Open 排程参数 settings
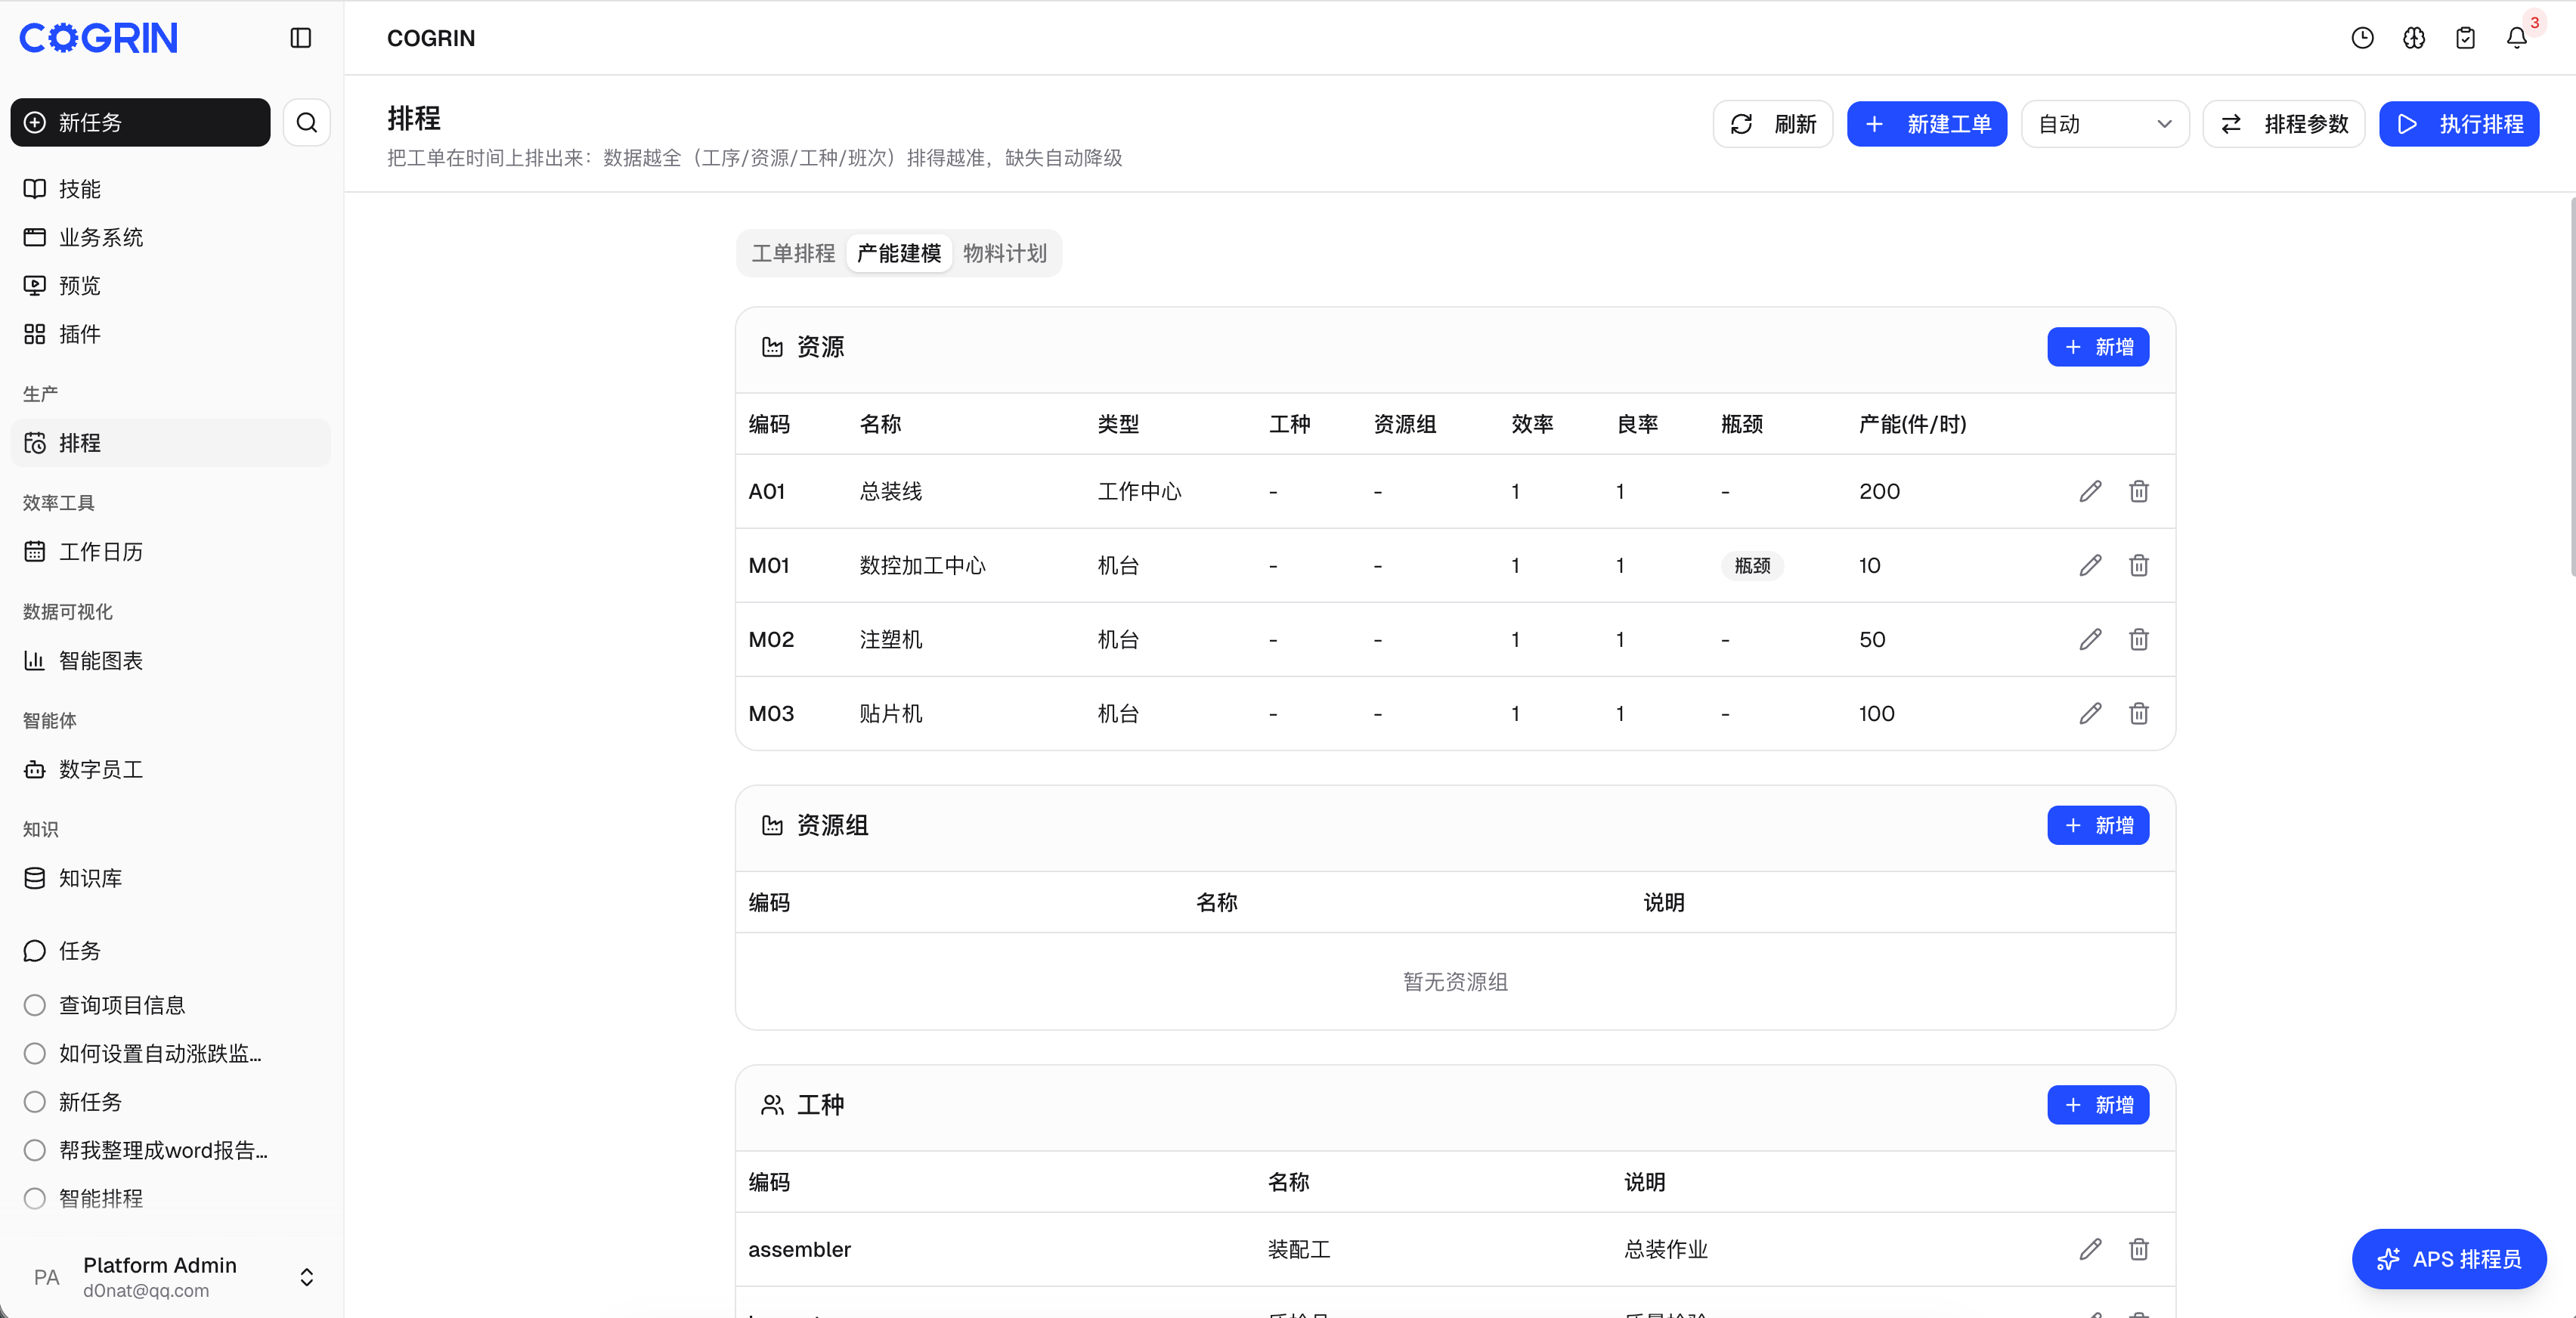The image size is (2576, 1318). click(2284, 124)
